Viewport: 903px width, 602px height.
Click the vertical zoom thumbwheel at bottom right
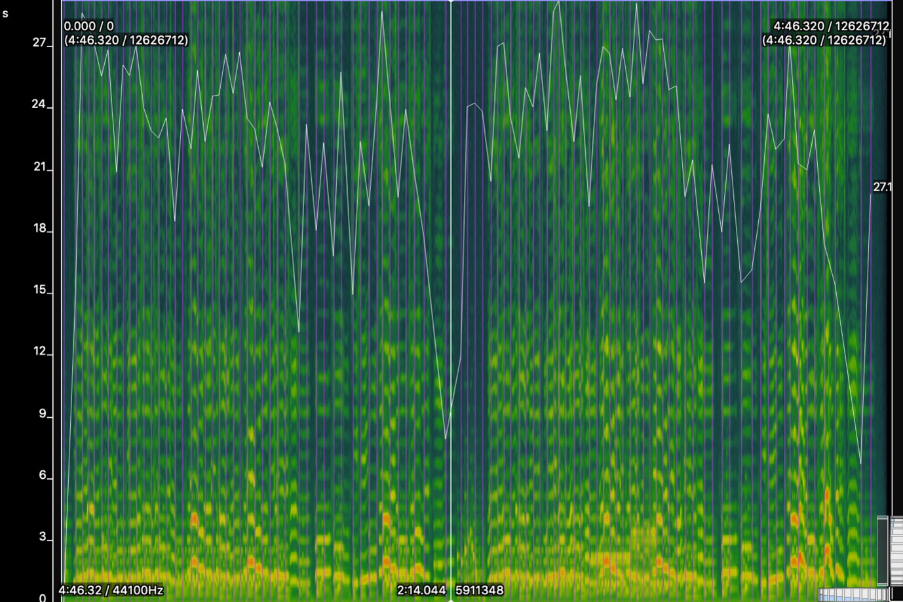pyautogui.click(x=896, y=550)
